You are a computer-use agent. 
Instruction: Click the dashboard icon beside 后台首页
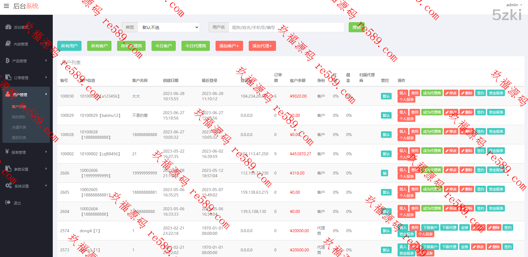(8, 27)
